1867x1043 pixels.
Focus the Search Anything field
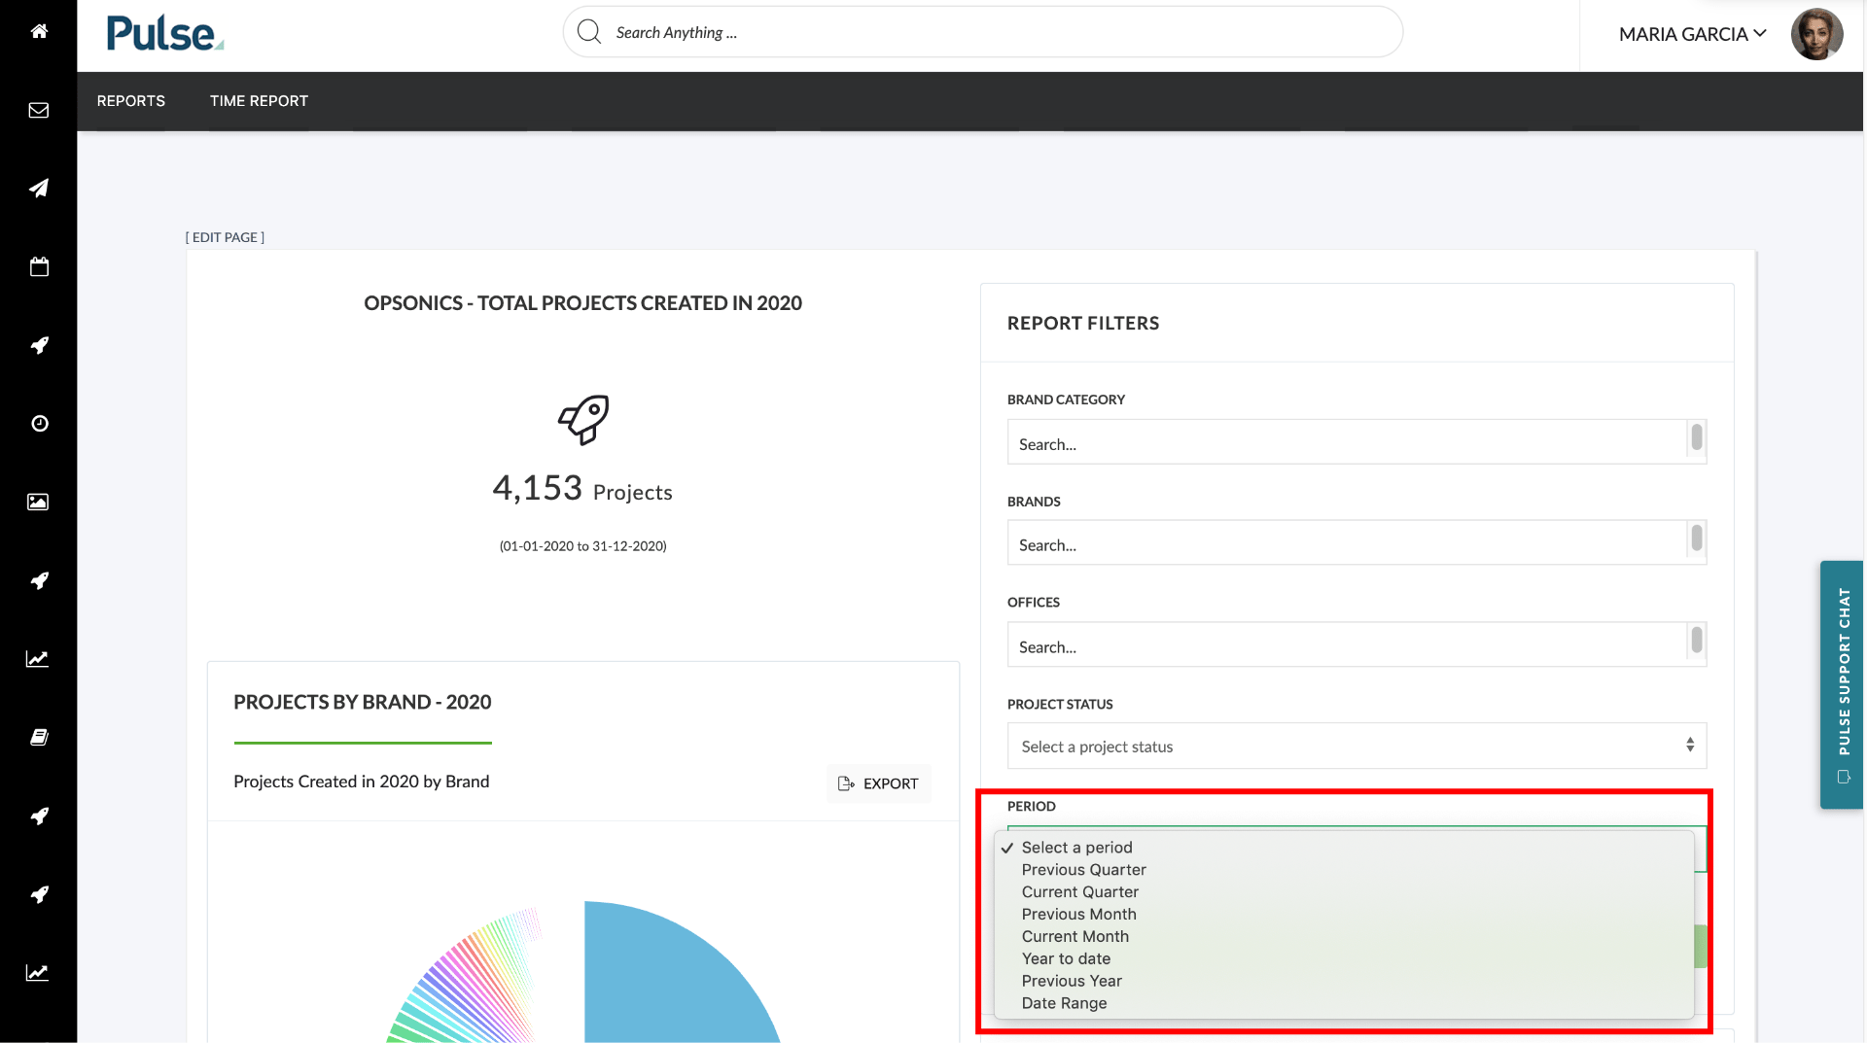982,32
